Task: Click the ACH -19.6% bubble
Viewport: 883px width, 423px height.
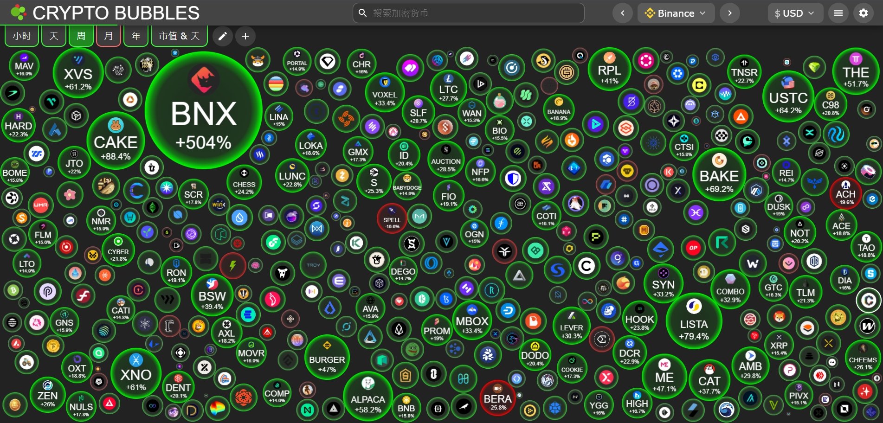Action: [846, 193]
